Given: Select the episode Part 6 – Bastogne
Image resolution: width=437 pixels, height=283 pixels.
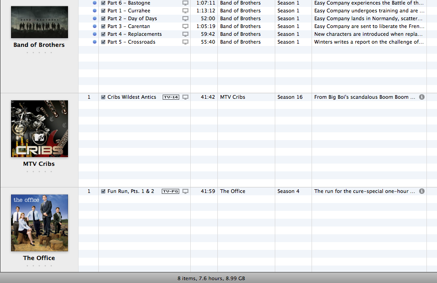Looking at the screenshot, I should (x=129, y=3).
